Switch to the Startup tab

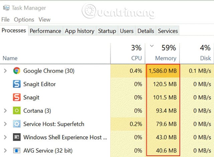107,31
